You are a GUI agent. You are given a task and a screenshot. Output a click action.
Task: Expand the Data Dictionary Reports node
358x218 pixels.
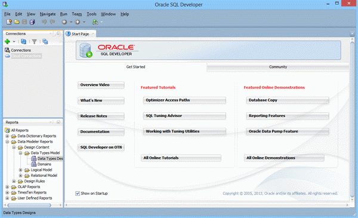coord(7,136)
